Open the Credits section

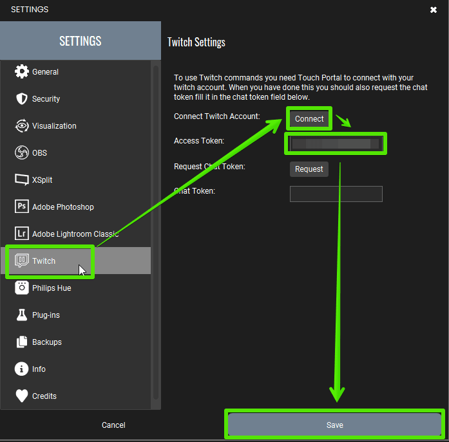click(75, 396)
